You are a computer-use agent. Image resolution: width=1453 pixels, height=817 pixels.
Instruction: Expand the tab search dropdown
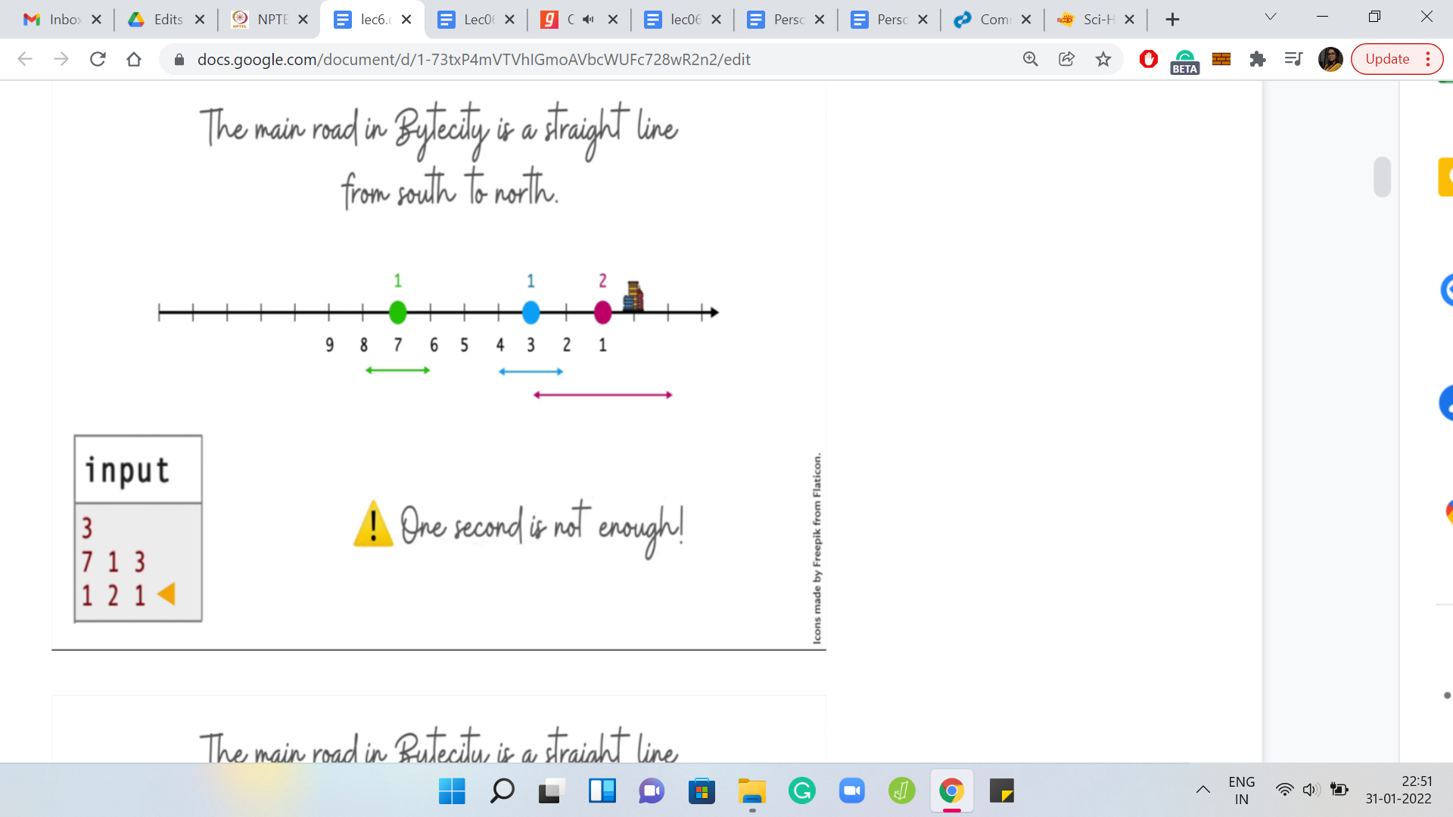(1271, 17)
